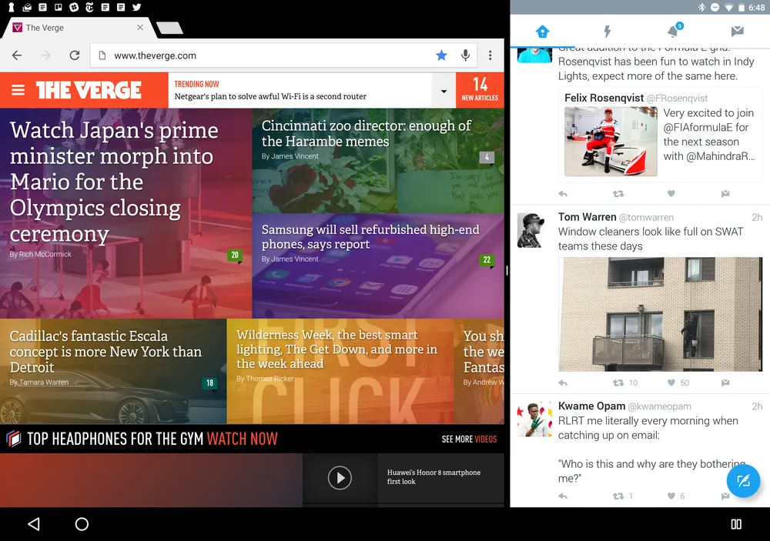Click the See More Videos link
Image resolution: width=770 pixels, height=541 pixels.
pyautogui.click(x=469, y=439)
